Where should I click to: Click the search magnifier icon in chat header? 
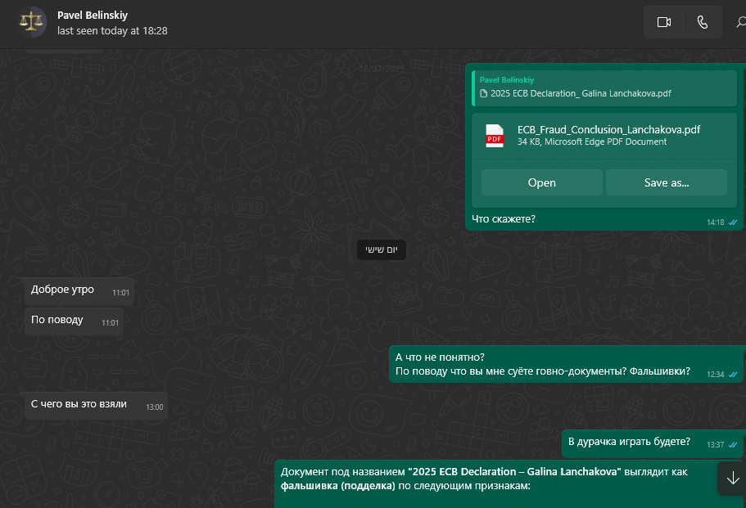coord(739,23)
